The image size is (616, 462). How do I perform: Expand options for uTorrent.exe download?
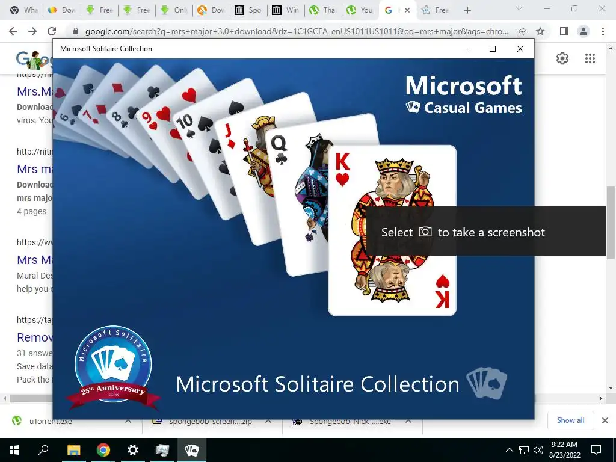128,421
